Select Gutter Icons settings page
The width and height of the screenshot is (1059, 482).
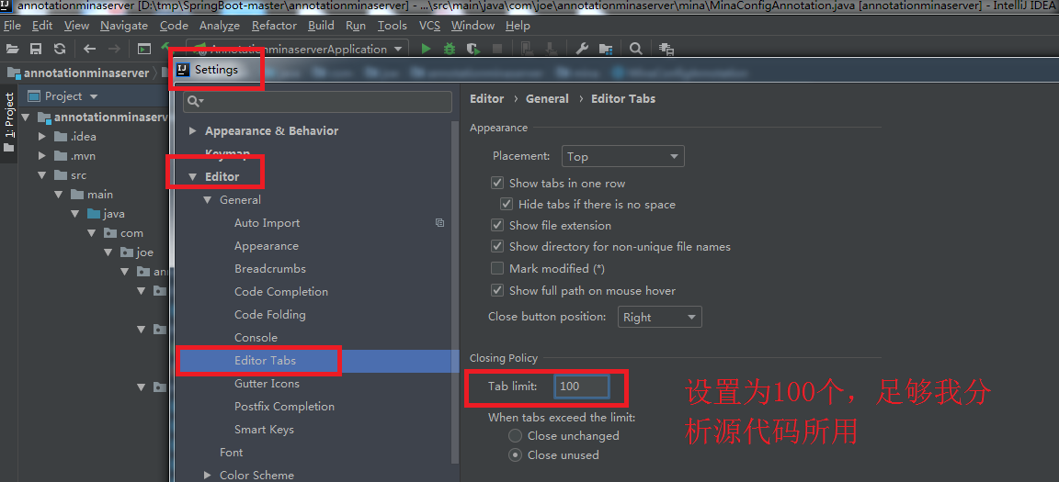(x=267, y=384)
